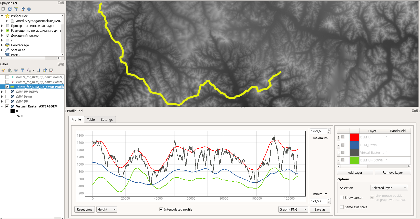The image size is (420, 219).
Task: Click the red DEM_UP color swatch
Action: click(354, 137)
